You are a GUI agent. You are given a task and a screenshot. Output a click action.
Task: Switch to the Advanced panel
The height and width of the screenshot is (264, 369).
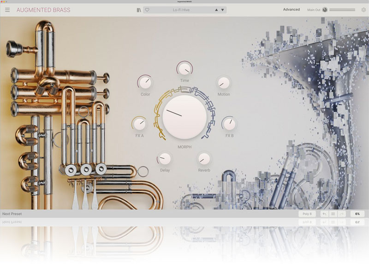coord(291,10)
